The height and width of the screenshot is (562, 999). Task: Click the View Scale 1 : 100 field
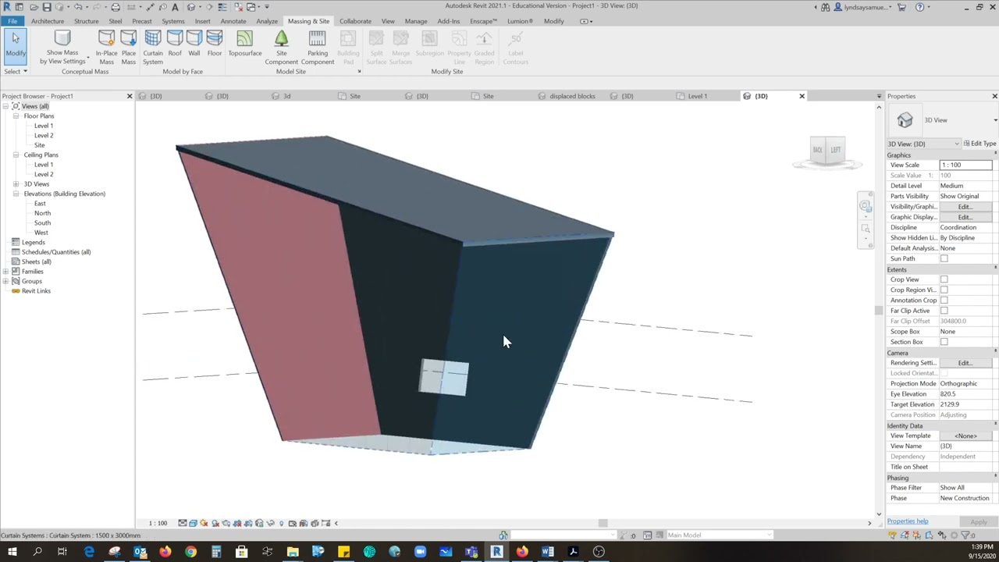pyautogui.click(x=965, y=165)
